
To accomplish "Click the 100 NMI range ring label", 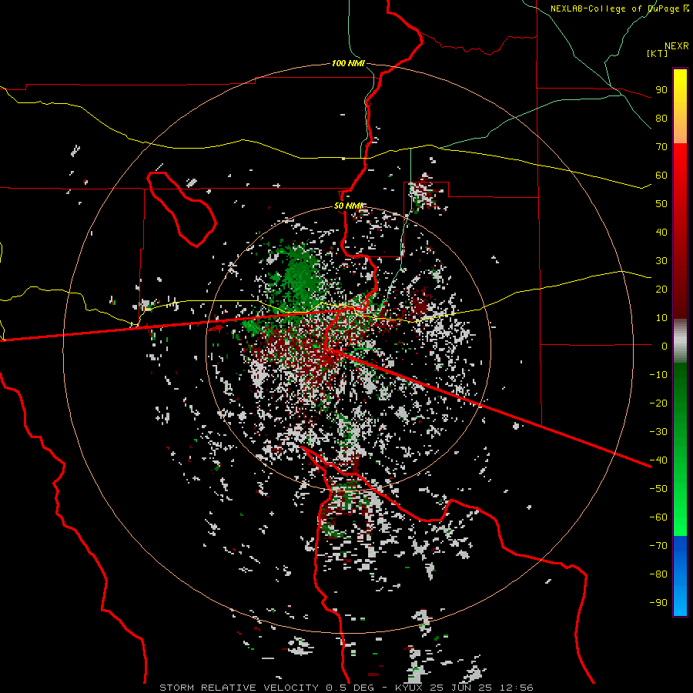I will 348,63.
